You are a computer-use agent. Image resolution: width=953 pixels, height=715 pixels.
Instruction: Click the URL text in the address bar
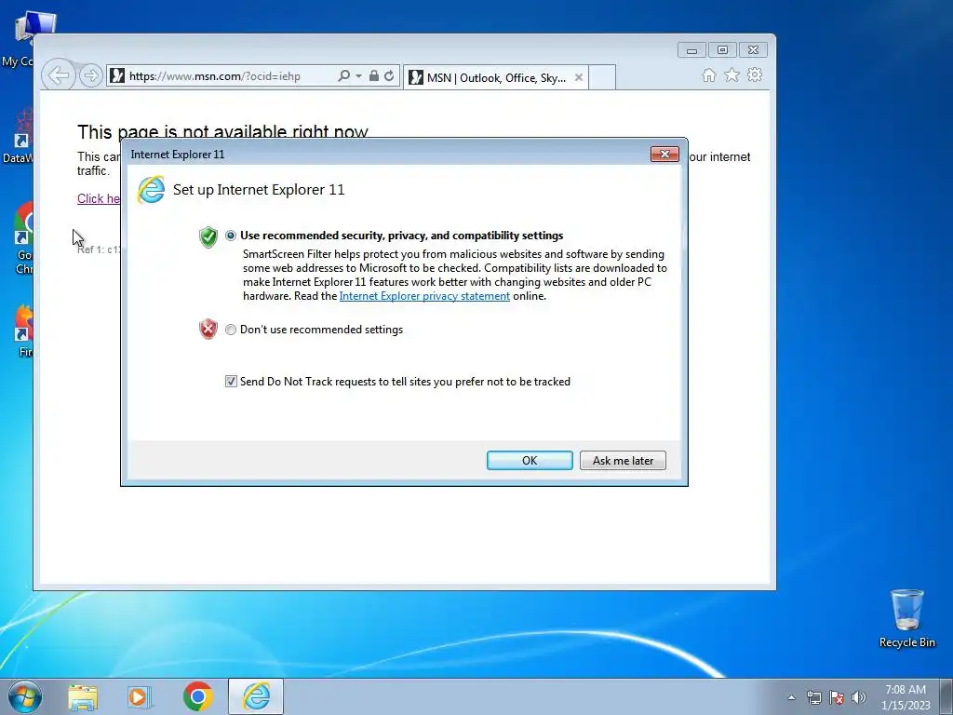coord(215,76)
